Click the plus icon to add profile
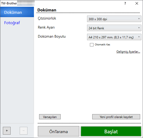This screenshot has height=138, width=143. tap(7, 130)
